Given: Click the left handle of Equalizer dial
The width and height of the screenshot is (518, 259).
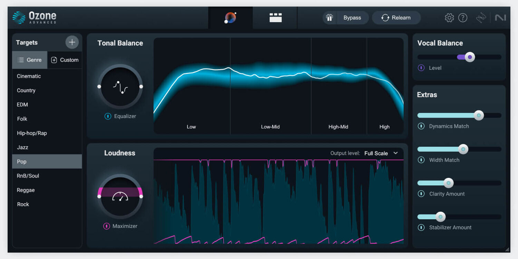Looking at the screenshot, I should (99, 87).
